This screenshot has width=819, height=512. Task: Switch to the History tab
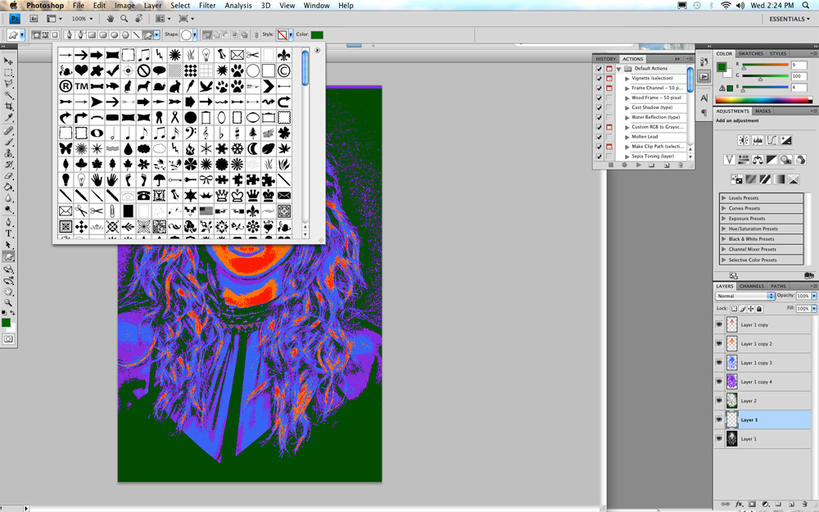606,59
